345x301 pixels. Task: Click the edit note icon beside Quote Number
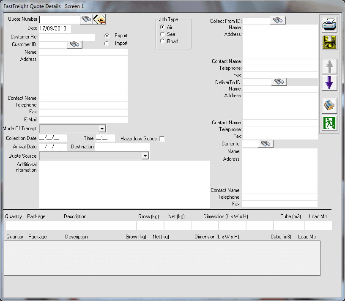coord(99,19)
